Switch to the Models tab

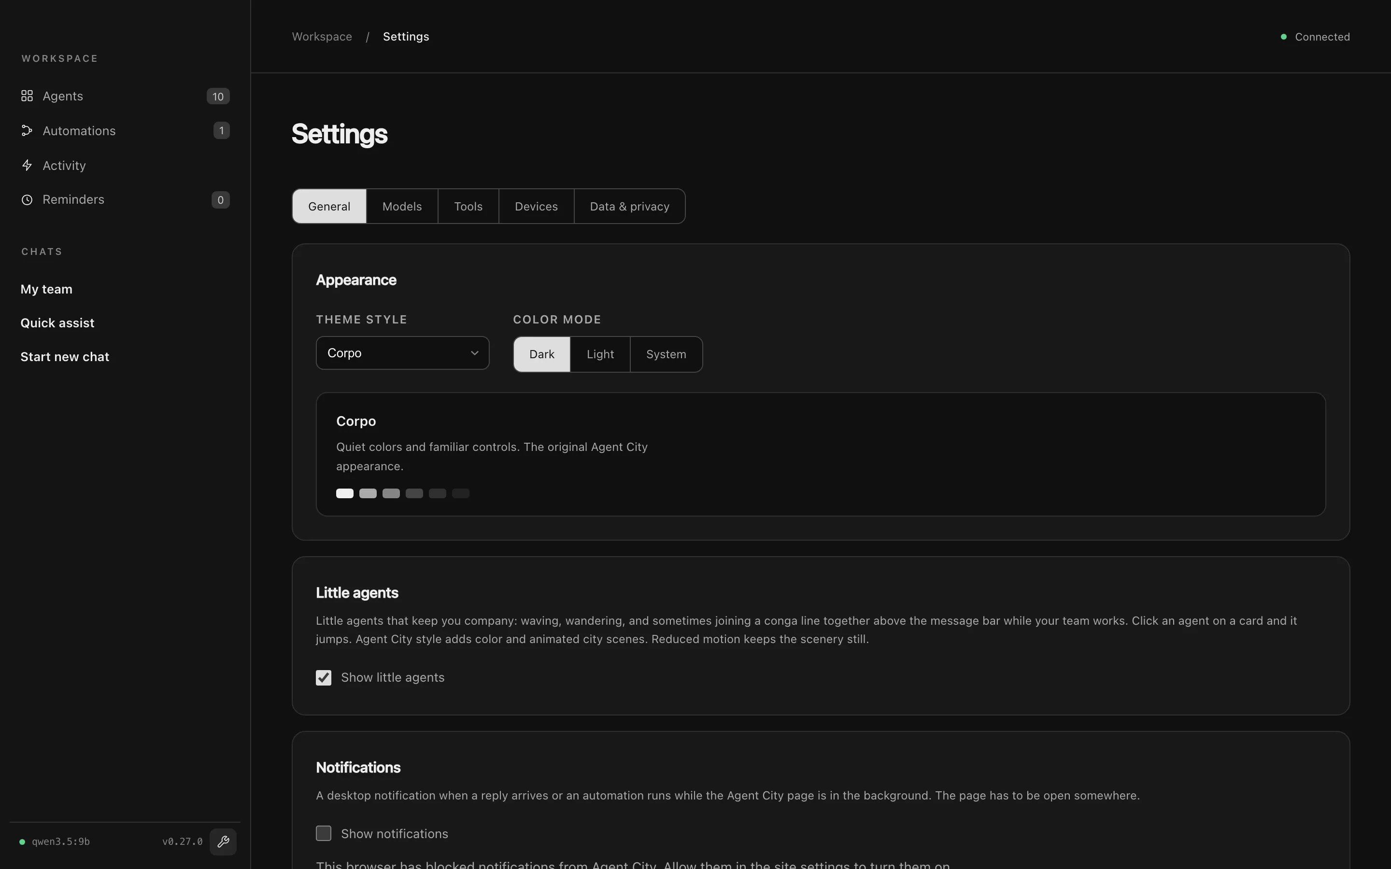point(402,206)
